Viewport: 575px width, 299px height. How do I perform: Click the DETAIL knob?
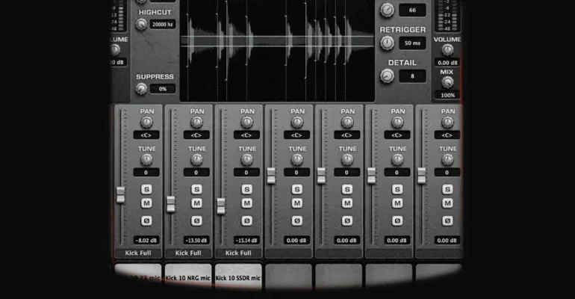[387, 76]
